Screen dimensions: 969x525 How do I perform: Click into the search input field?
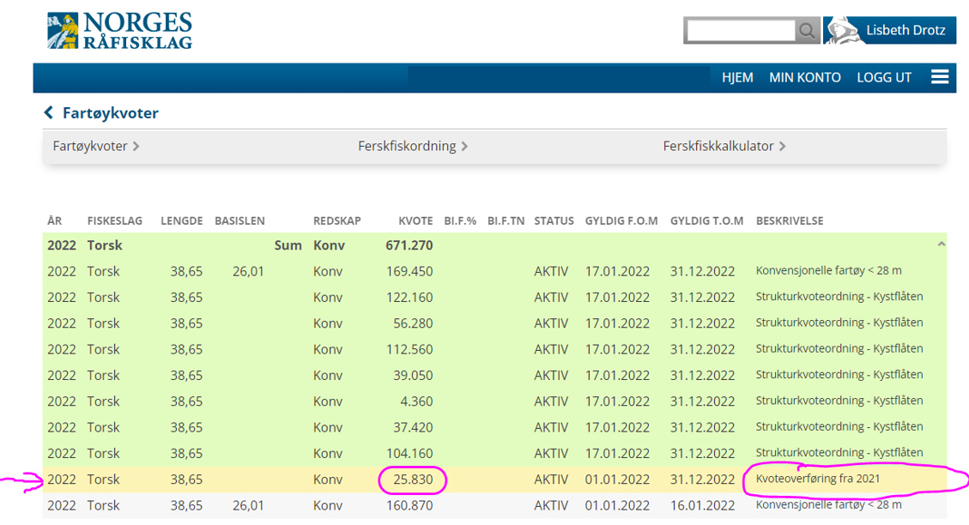[x=740, y=31]
